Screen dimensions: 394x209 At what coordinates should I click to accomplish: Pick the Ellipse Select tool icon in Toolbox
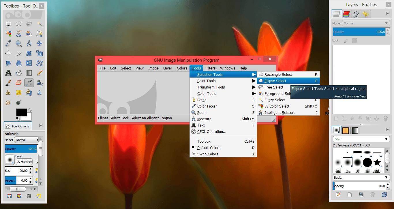(x=19, y=24)
